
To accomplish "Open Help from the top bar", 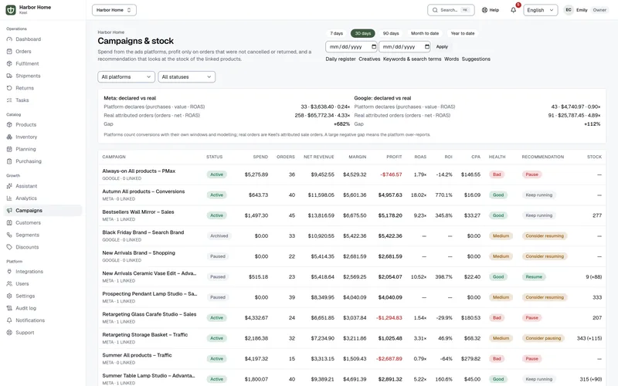I will pos(491,10).
